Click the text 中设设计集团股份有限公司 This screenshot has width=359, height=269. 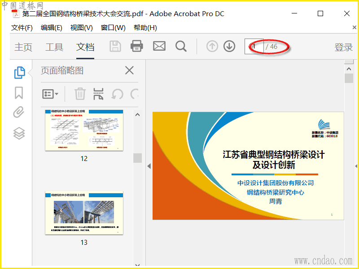tap(276, 183)
